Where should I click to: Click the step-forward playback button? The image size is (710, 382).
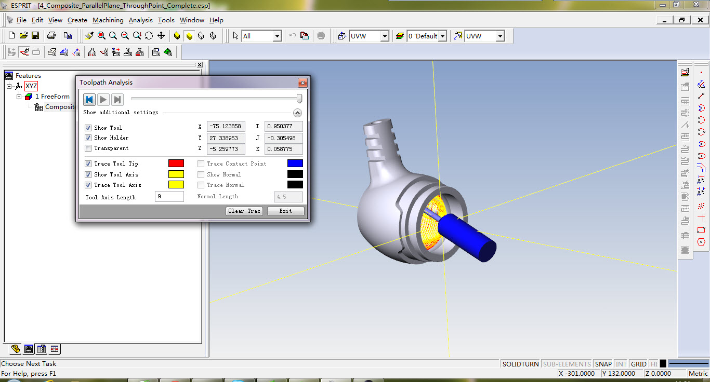(117, 100)
